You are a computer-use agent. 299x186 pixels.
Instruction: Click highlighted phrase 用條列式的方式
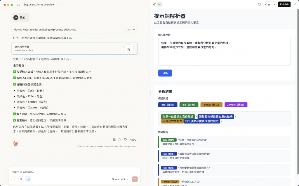click(172, 121)
